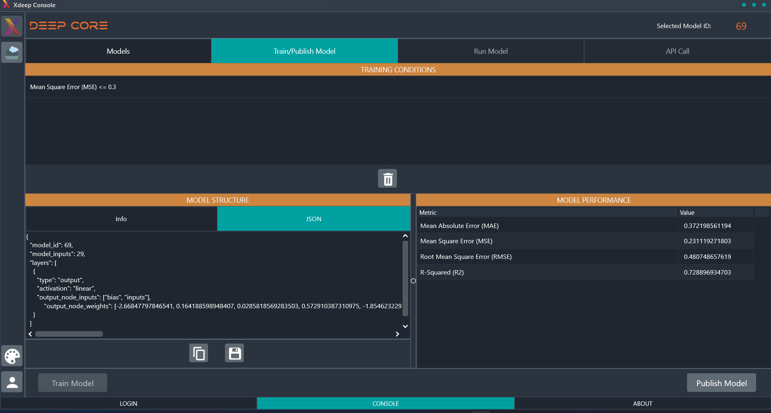Delete training condition with trash icon
The width and height of the screenshot is (771, 413).
(387, 179)
